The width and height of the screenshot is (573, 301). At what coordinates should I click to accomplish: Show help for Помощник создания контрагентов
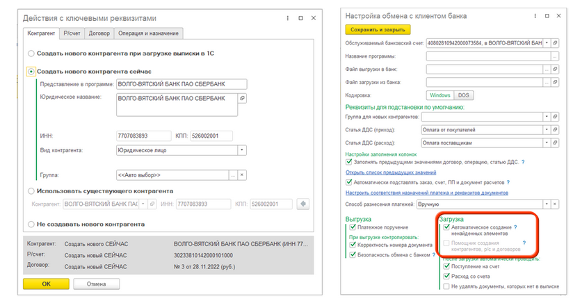tap(524, 243)
